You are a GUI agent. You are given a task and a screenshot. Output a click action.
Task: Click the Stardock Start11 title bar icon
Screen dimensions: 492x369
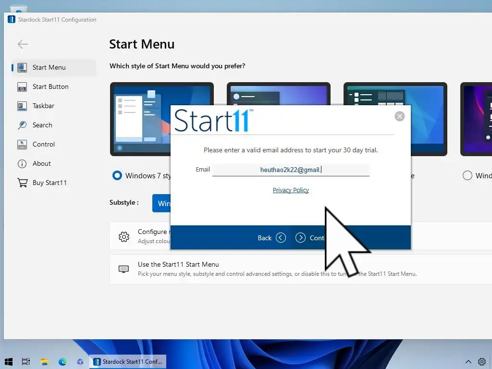[12, 19]
